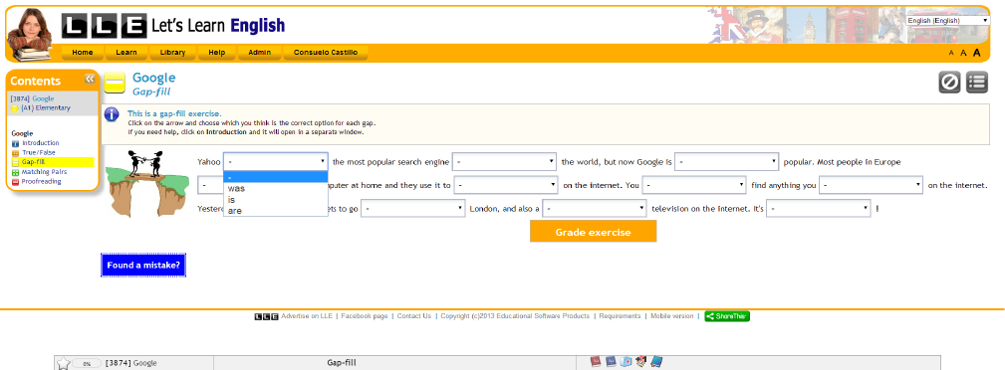Click the green ShareThis button
1005x370 pixels.
pos(727,316)
